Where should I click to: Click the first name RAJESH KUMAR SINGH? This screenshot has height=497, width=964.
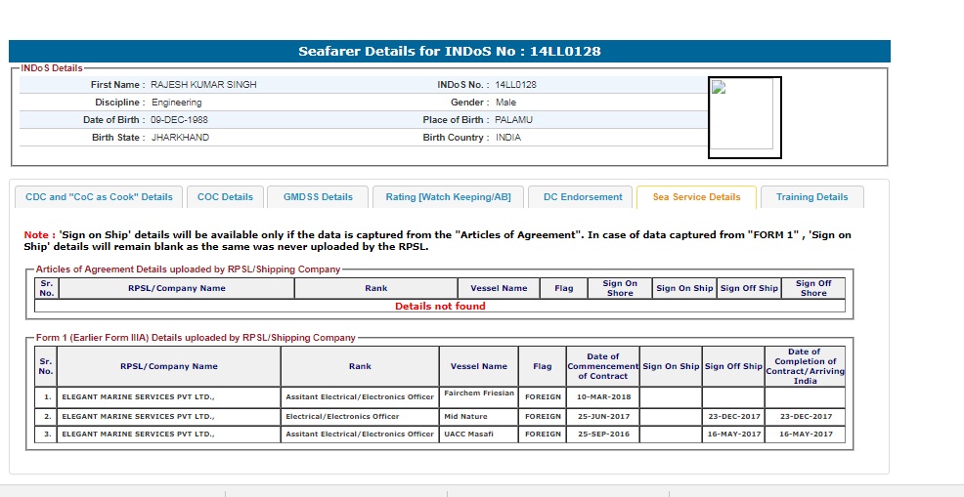(x=203, y=85)
